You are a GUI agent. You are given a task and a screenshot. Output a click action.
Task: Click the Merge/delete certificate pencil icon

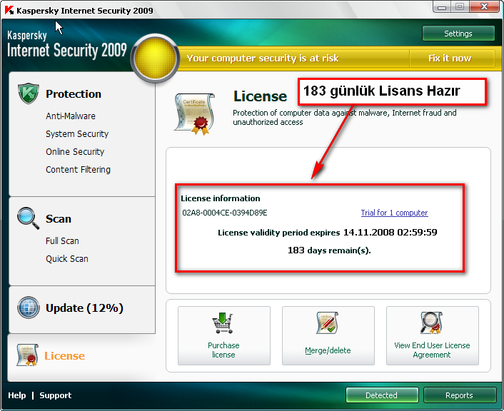(x=327, y=323)
